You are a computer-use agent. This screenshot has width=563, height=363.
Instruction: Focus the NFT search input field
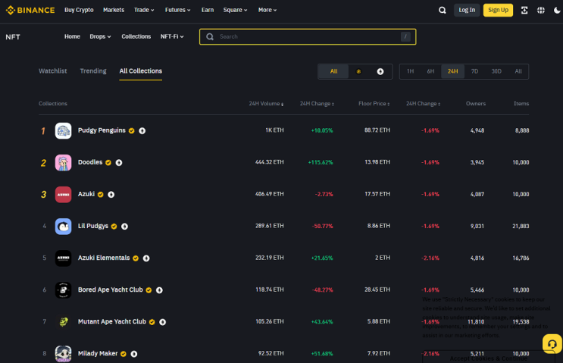(x=308, y=36)
